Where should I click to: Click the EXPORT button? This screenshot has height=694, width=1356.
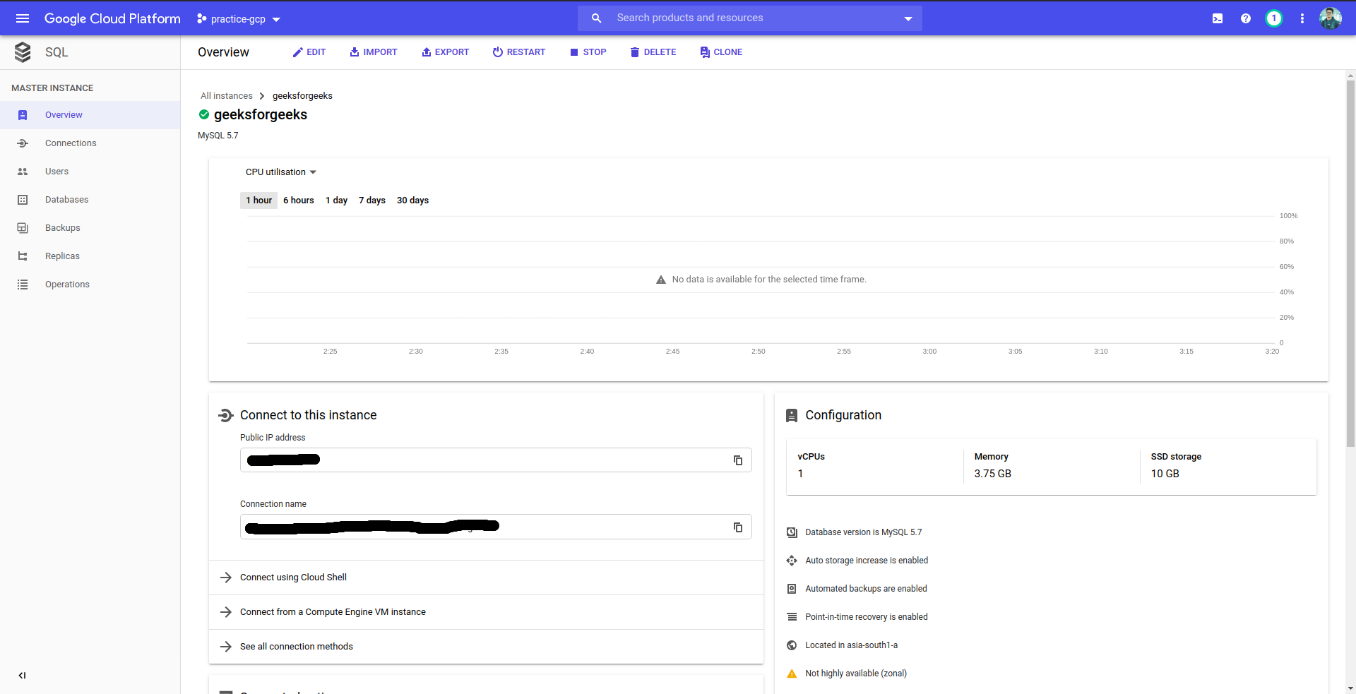(446, 52)
